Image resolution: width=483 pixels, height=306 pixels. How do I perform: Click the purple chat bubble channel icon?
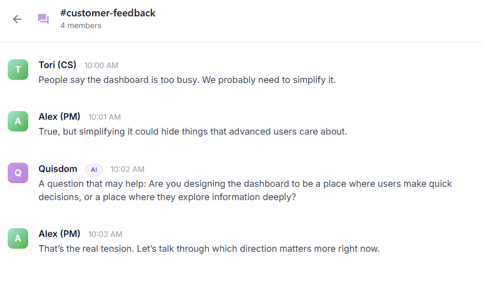pyautogui.click(x=43, y=19)
